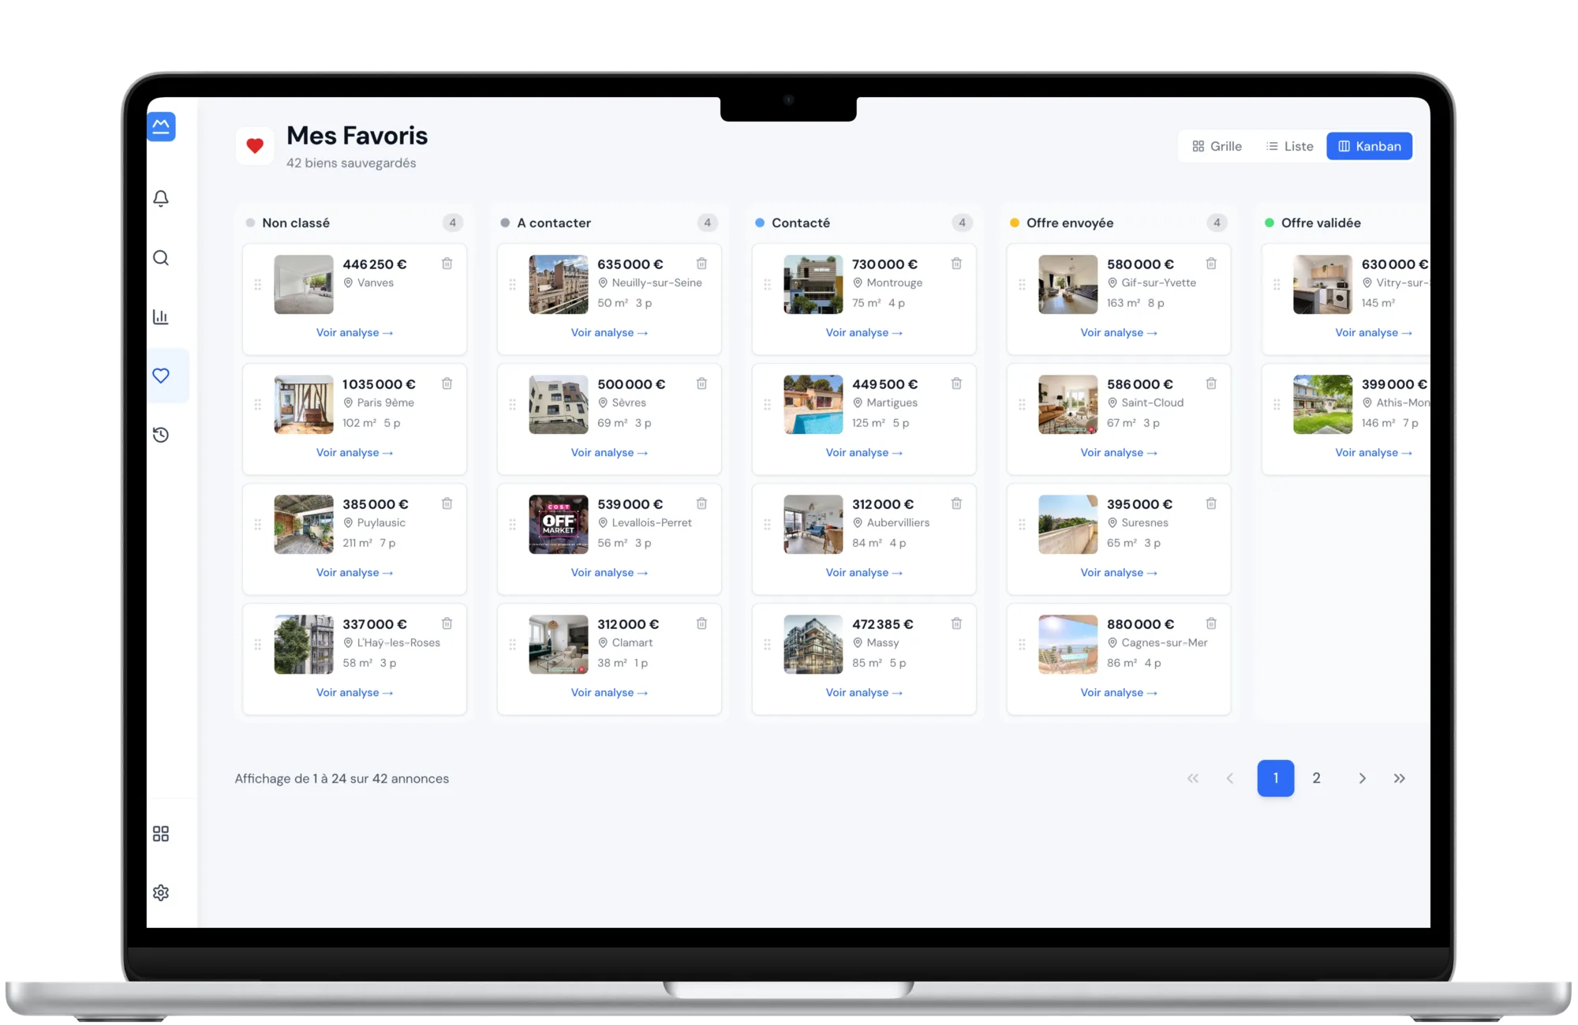This screenshot has width=1578, height=1025.
Task: Open Voir analyse for Massy listing
Action: (x=865, y=693)
